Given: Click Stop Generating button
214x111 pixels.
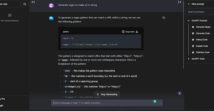Looking at the screenshot, I should pyautogui.click(x=107, y=95).
